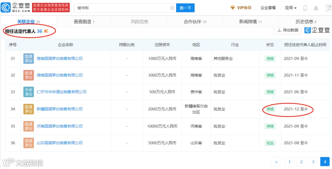This screenshot has width=332, height=169.
Task: Click company logo of 河南国酒茅台销售有限公司
Action: (29, 127)
